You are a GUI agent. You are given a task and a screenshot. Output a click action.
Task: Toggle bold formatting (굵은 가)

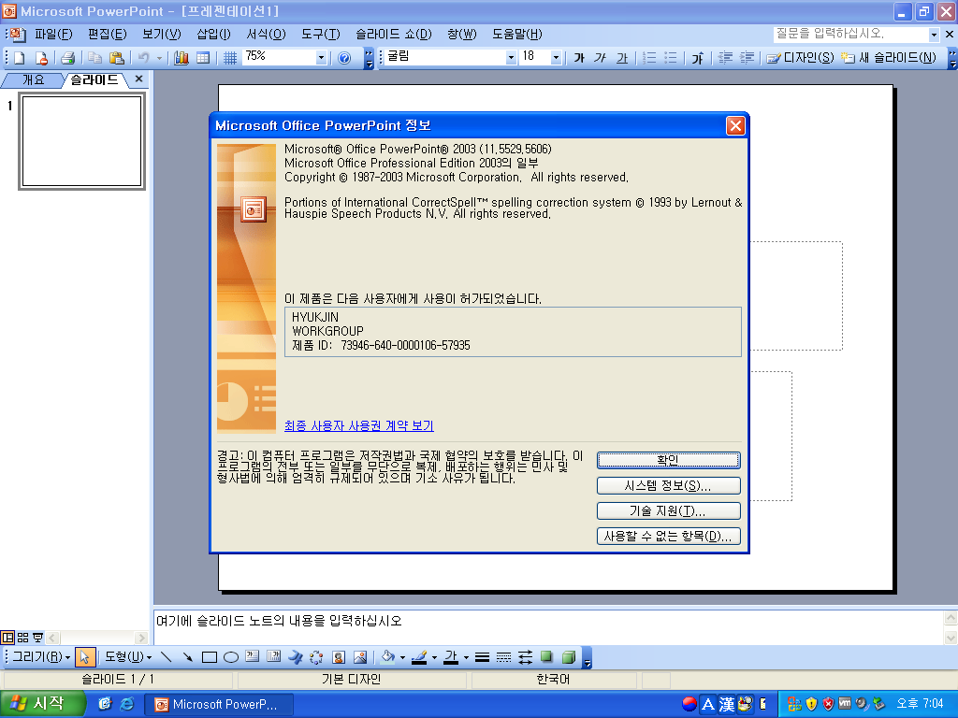(578, 58)
